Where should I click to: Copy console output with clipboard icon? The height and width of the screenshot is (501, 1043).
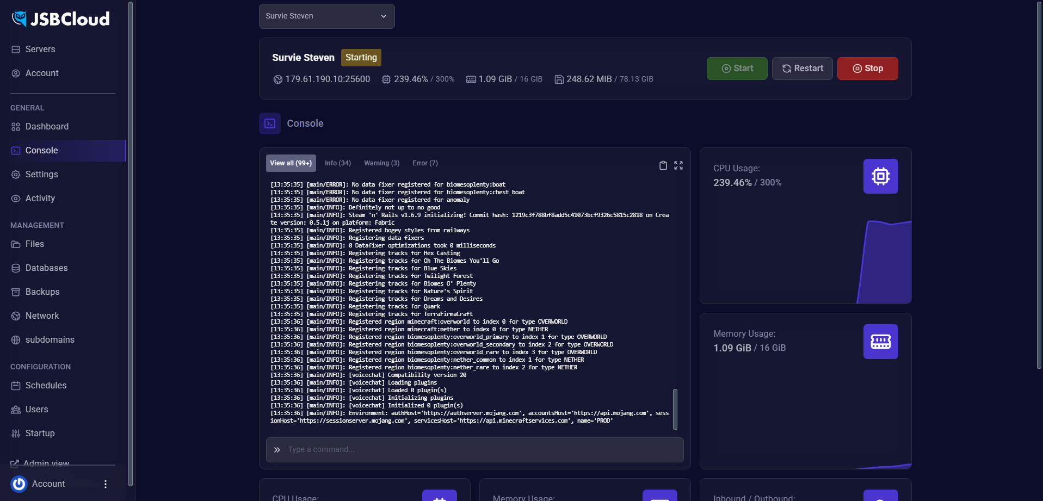tap(663, 165)
